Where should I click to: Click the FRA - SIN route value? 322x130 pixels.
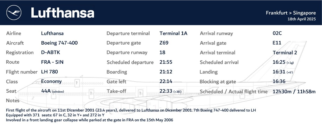52,62
